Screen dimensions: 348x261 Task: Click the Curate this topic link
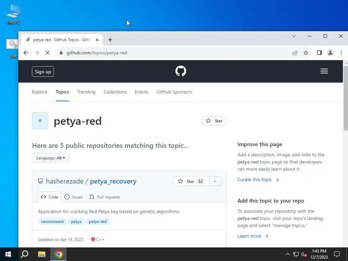coord(258,179)
